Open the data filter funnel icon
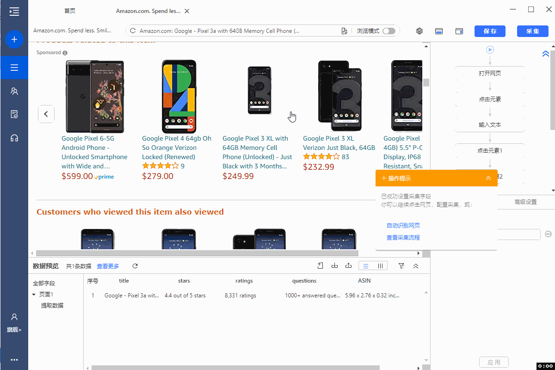 coord(401,266)
